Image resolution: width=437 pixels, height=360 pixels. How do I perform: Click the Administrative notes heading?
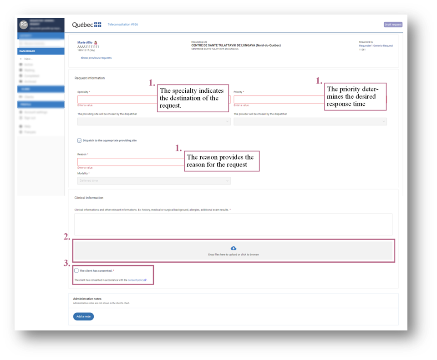(x=87, y=299)
